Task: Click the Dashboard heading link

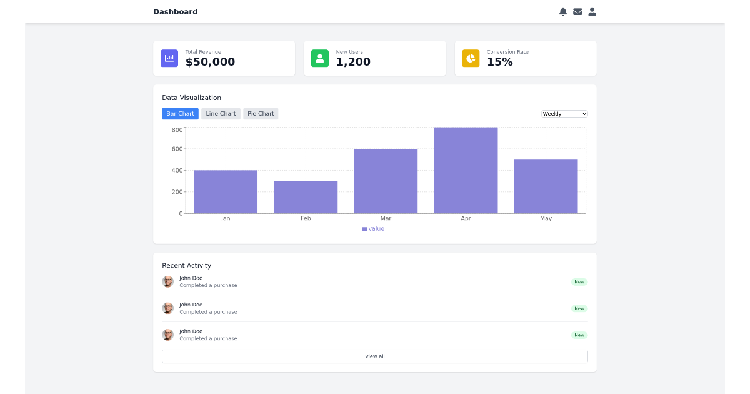Action: 175,11
